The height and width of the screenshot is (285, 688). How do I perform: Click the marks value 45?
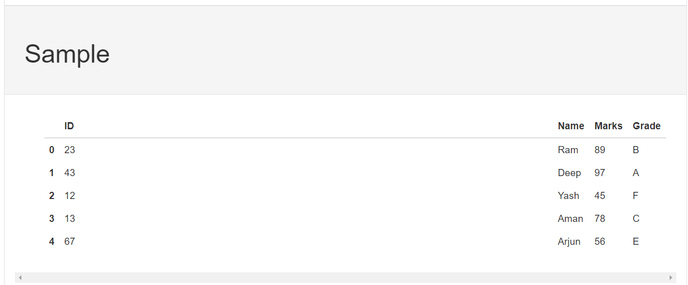pyautogui.click(x=600, y=196)
